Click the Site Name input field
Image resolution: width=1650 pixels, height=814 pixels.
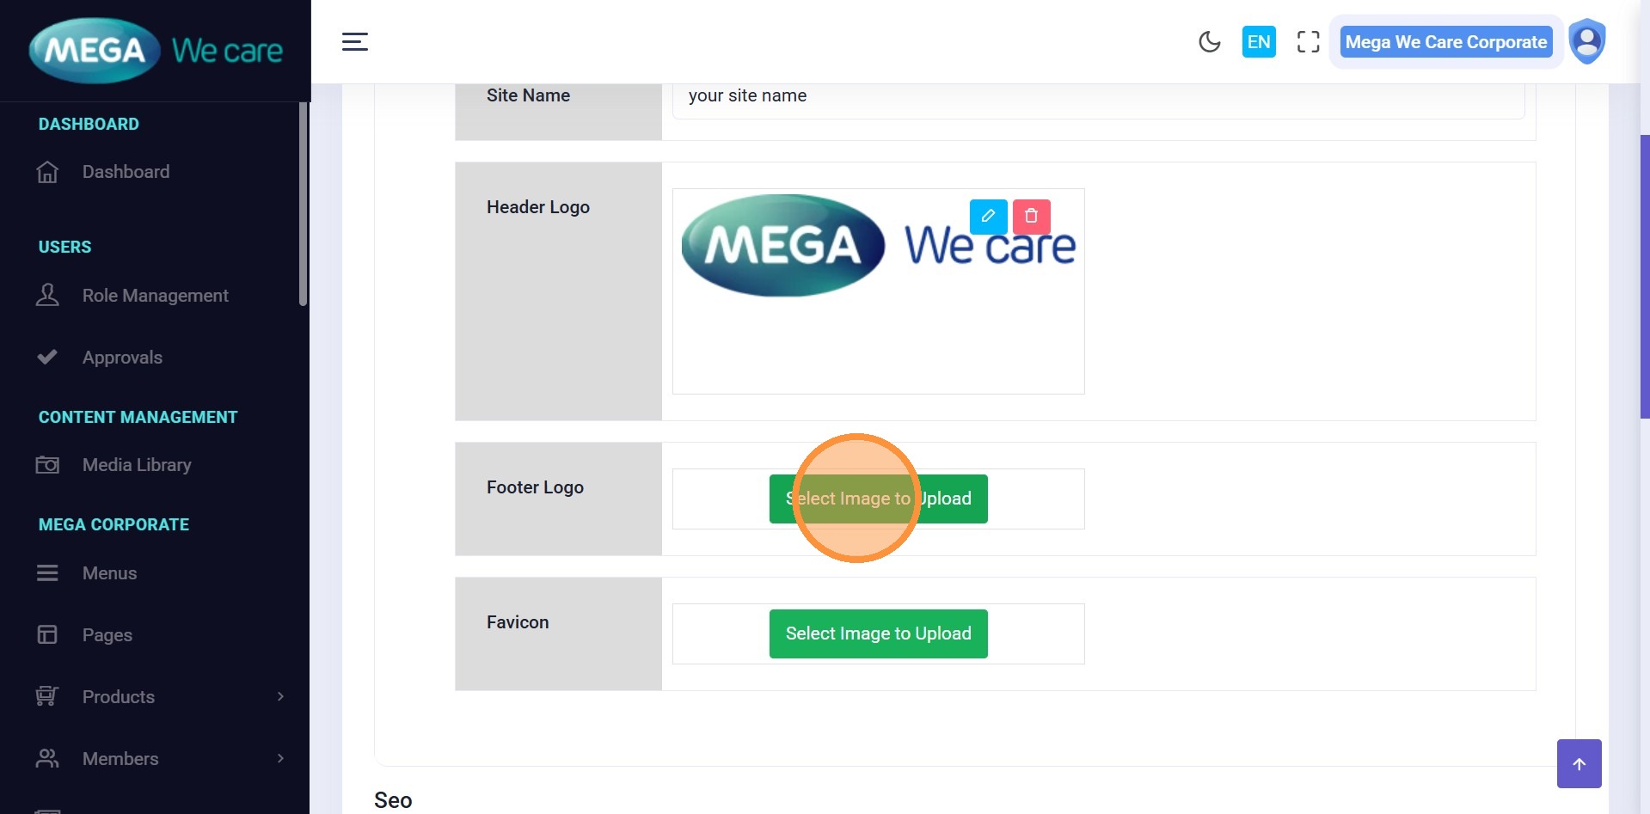pyautogui.click(x=1098, y=96)
